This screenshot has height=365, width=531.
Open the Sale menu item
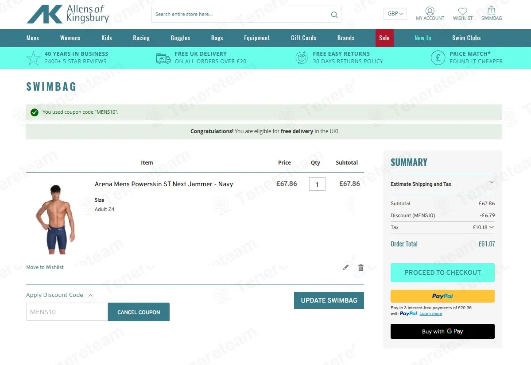coord(384,38)
